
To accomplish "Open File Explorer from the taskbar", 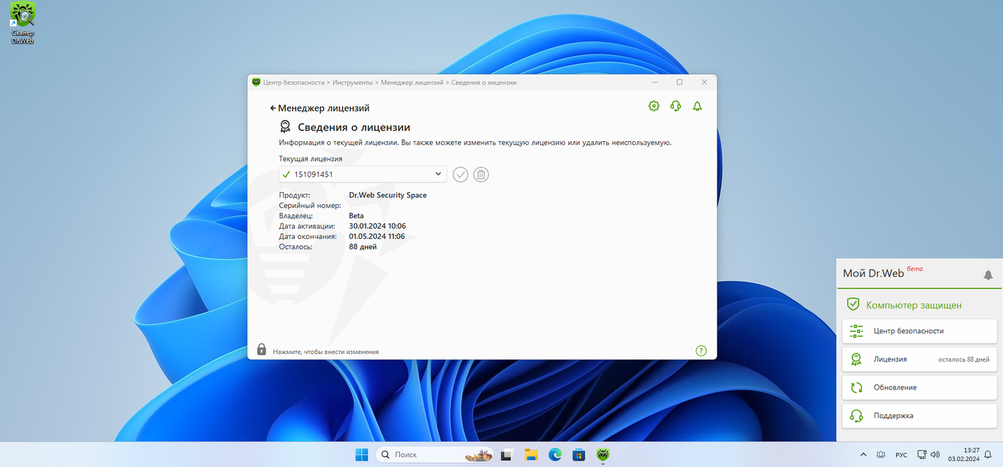I will 532,454.
